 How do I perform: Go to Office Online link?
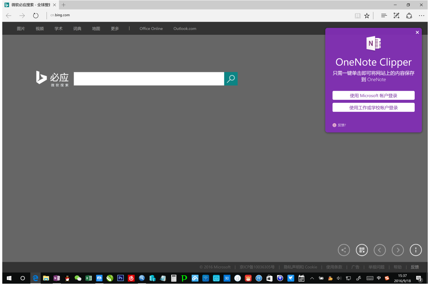coord(151,29)
